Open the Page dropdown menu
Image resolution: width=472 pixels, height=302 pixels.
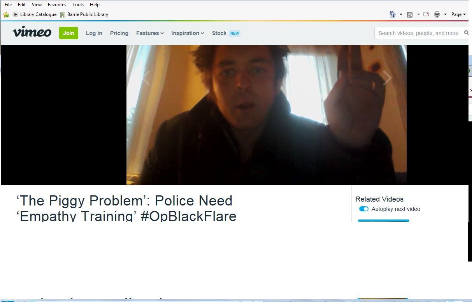(458, 14)
